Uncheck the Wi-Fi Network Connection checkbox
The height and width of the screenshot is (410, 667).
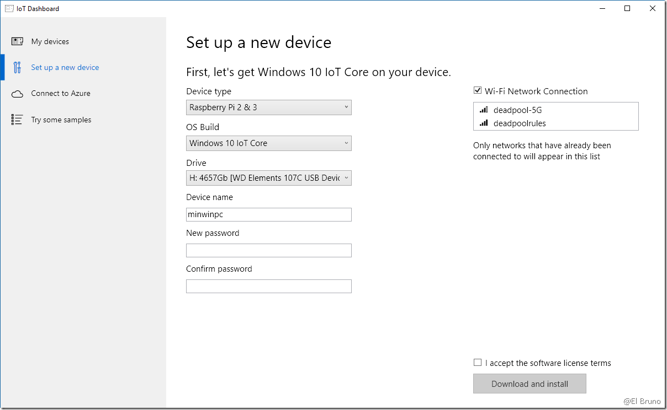[x=478, y=91]
